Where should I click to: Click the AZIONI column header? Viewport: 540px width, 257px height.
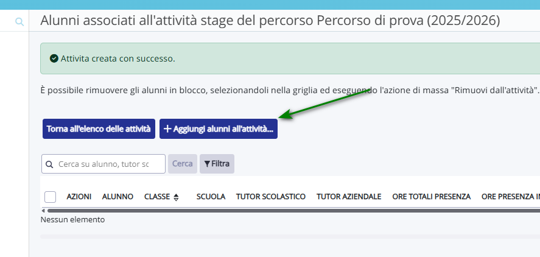[x=79, y=197]
